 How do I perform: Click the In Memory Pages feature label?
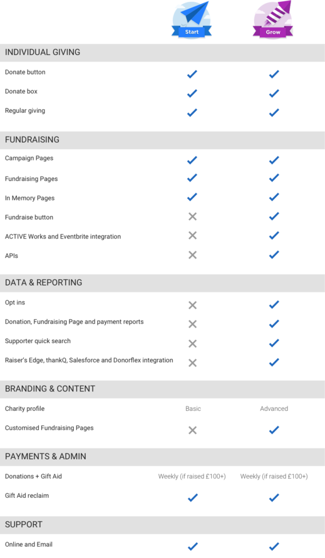coord(29,199)
